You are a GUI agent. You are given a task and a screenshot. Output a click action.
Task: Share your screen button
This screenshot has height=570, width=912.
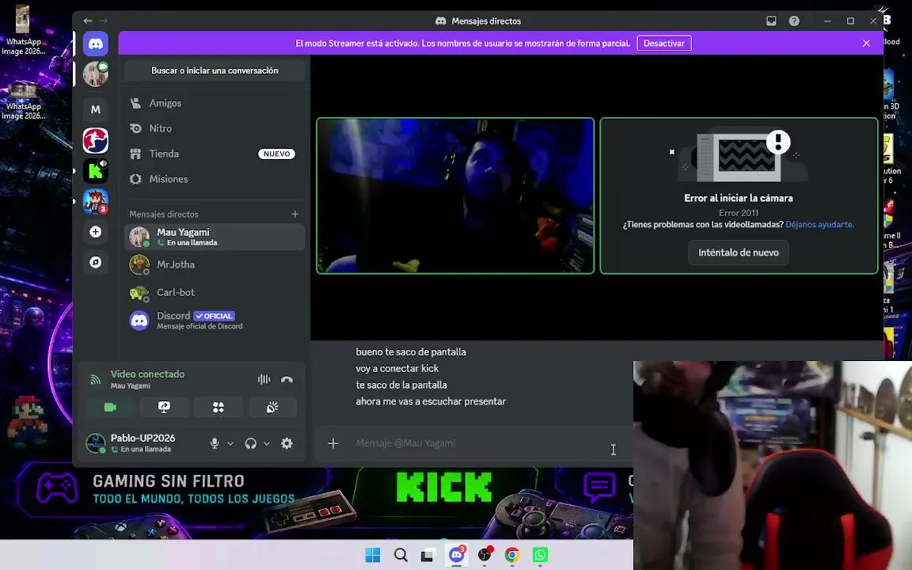click(164, 407)
